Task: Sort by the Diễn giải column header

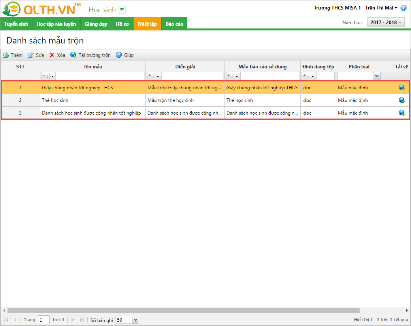Action: point(185,66)
